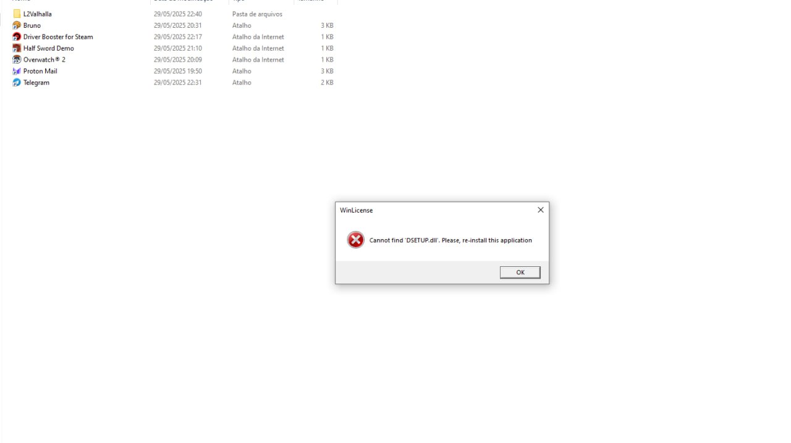Click the 'Pasta de arquivos' type cell
791x443 pixels.
coord(257,14)
